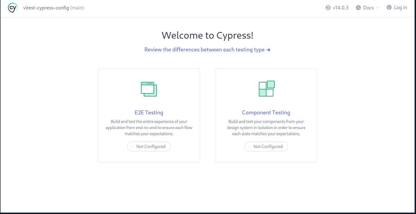Click the globe icon next to Docs

tap(358, 7)
